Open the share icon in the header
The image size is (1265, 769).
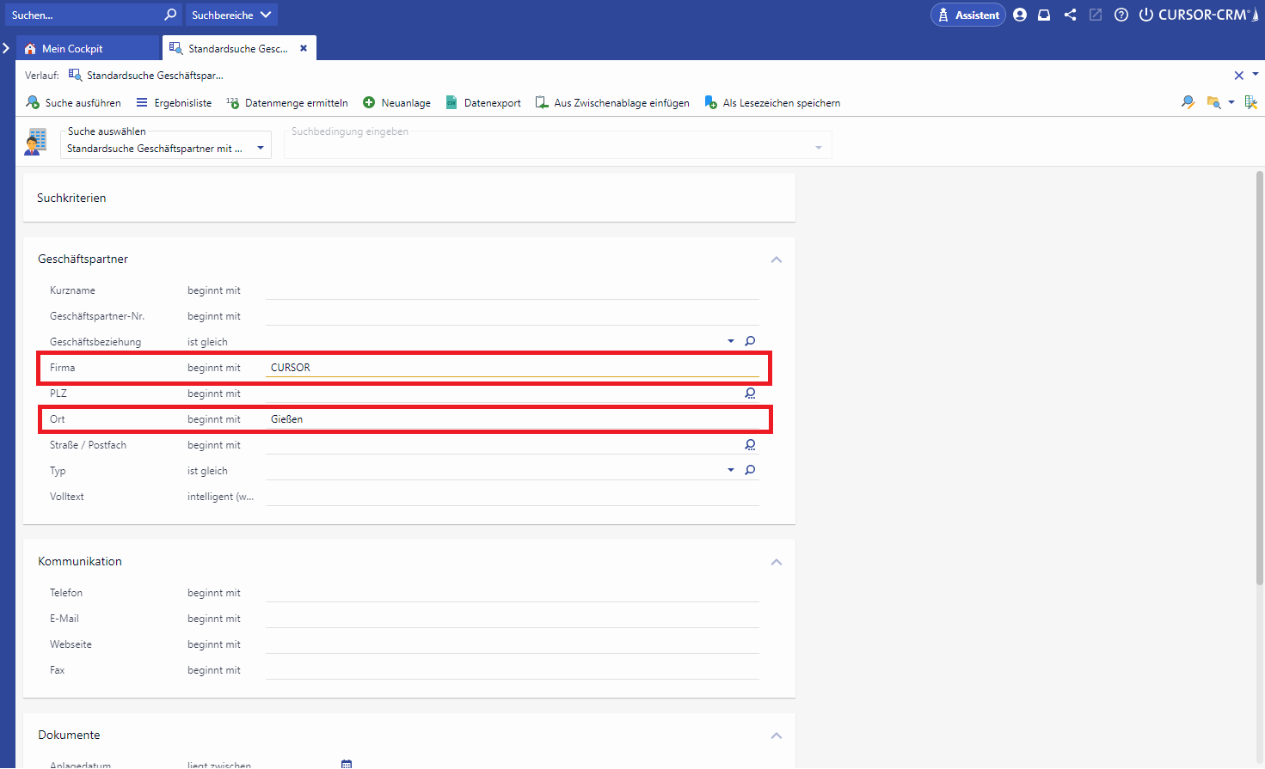pyautogui.click(x=1070, y=15)
